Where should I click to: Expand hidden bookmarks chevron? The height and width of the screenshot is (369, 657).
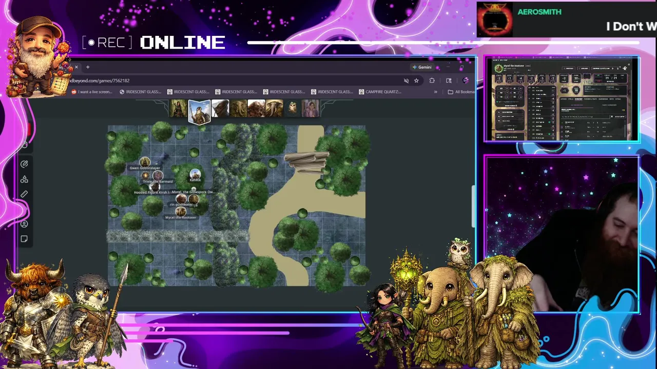click(x=436, y=92)
